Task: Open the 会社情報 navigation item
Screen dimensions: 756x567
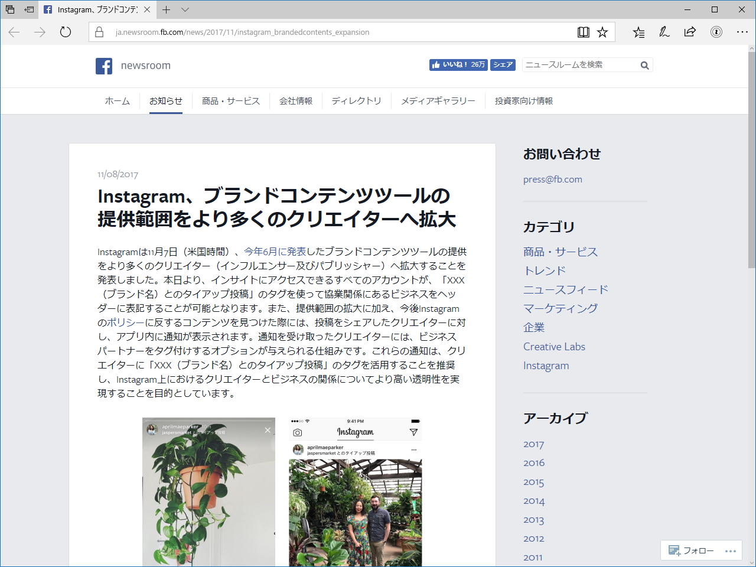Action: click(296, 101)
